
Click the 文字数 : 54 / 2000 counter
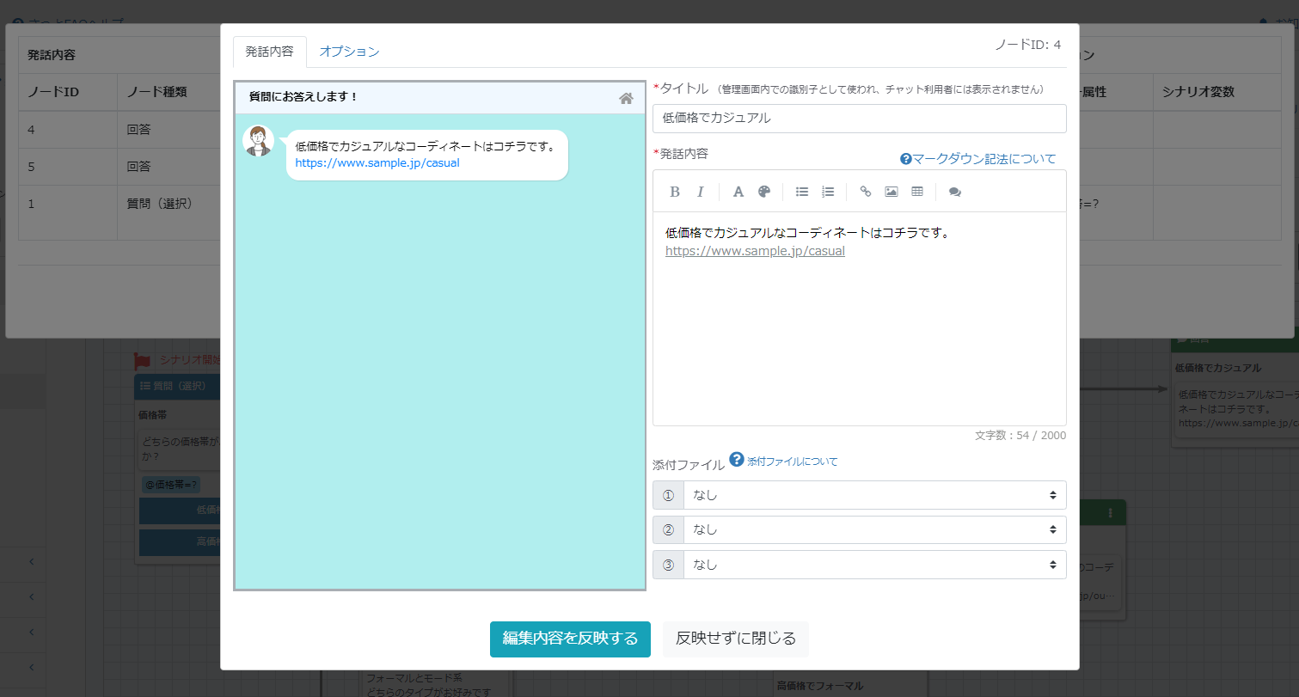pos(1020,436)
